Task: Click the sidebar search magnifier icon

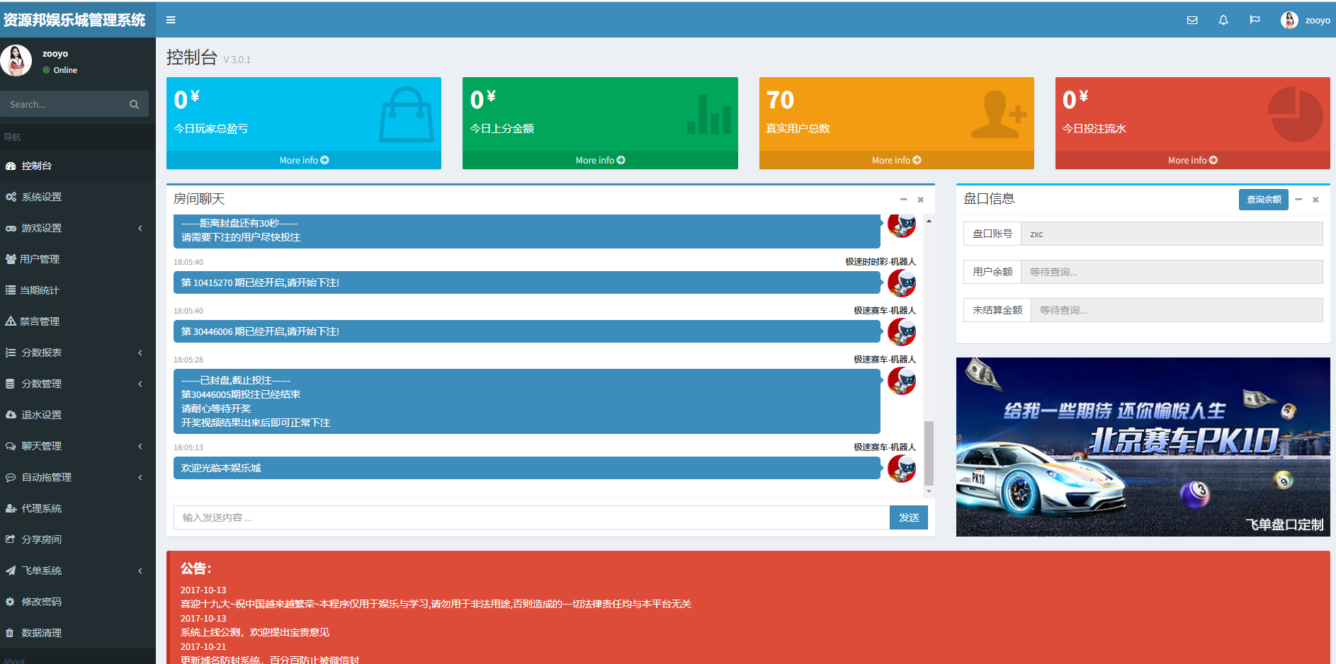Action: 134,104
